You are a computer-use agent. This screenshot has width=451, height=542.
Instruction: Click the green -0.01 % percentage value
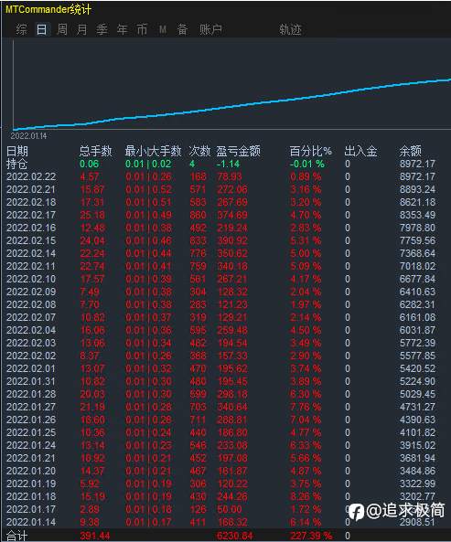pyautogui.click(x=307, y=164)
